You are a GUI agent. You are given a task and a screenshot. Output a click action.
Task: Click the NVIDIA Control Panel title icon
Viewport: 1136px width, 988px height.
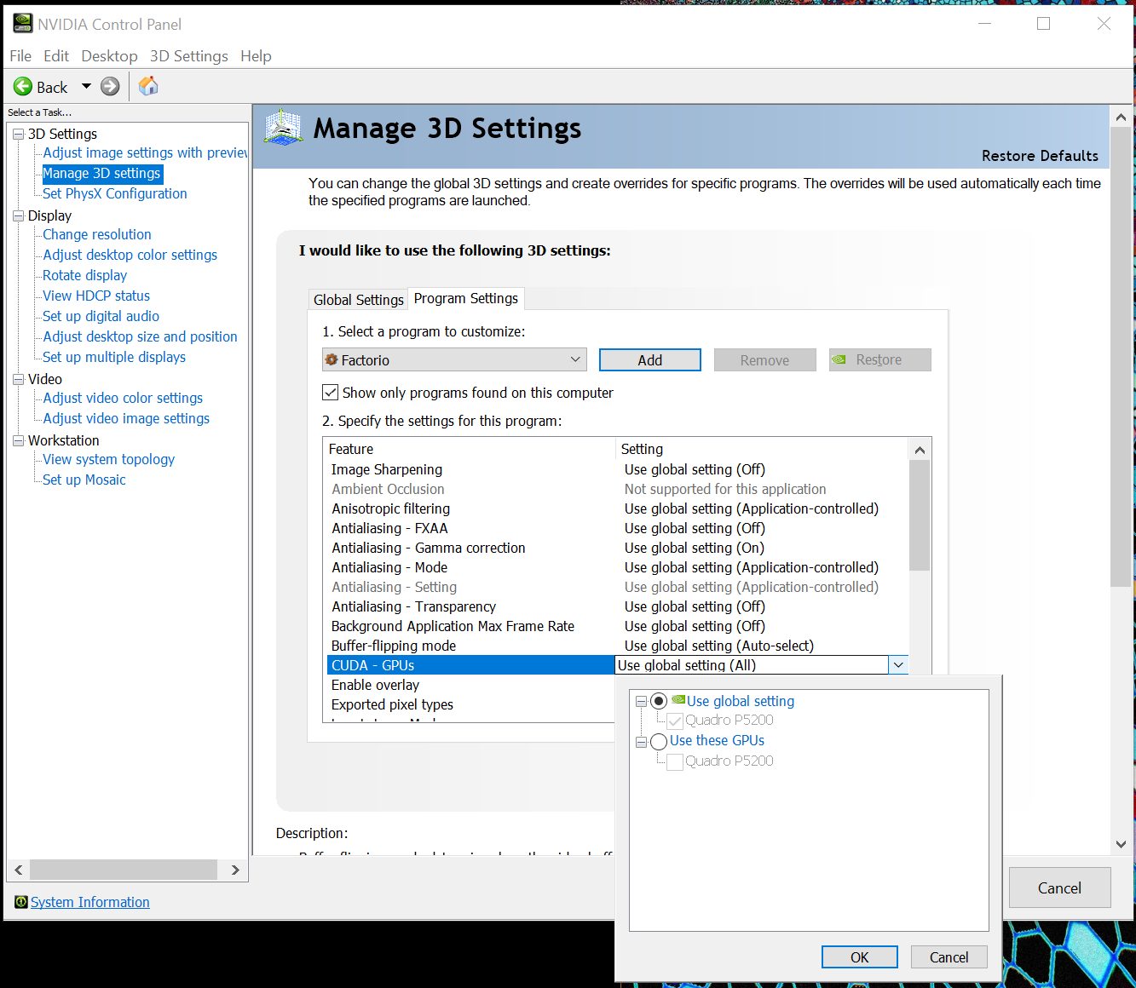[x=23, y=24]
